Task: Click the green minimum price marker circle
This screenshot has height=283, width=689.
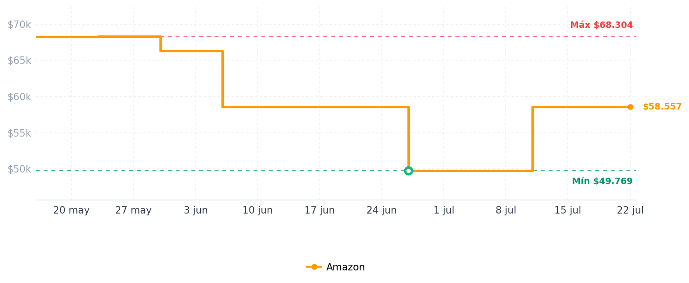Action: click(408, 171)
